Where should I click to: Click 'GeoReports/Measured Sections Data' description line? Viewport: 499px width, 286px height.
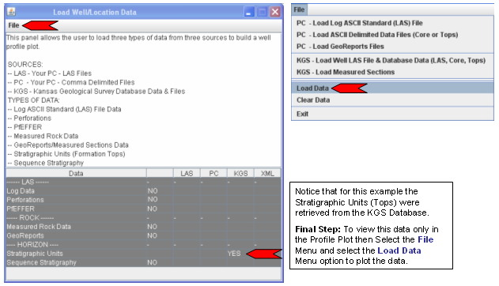point(68,145)
